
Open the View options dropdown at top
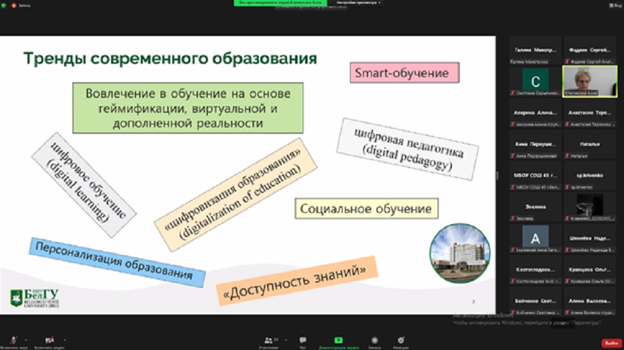pyautogui.click(x=359, y=2)
